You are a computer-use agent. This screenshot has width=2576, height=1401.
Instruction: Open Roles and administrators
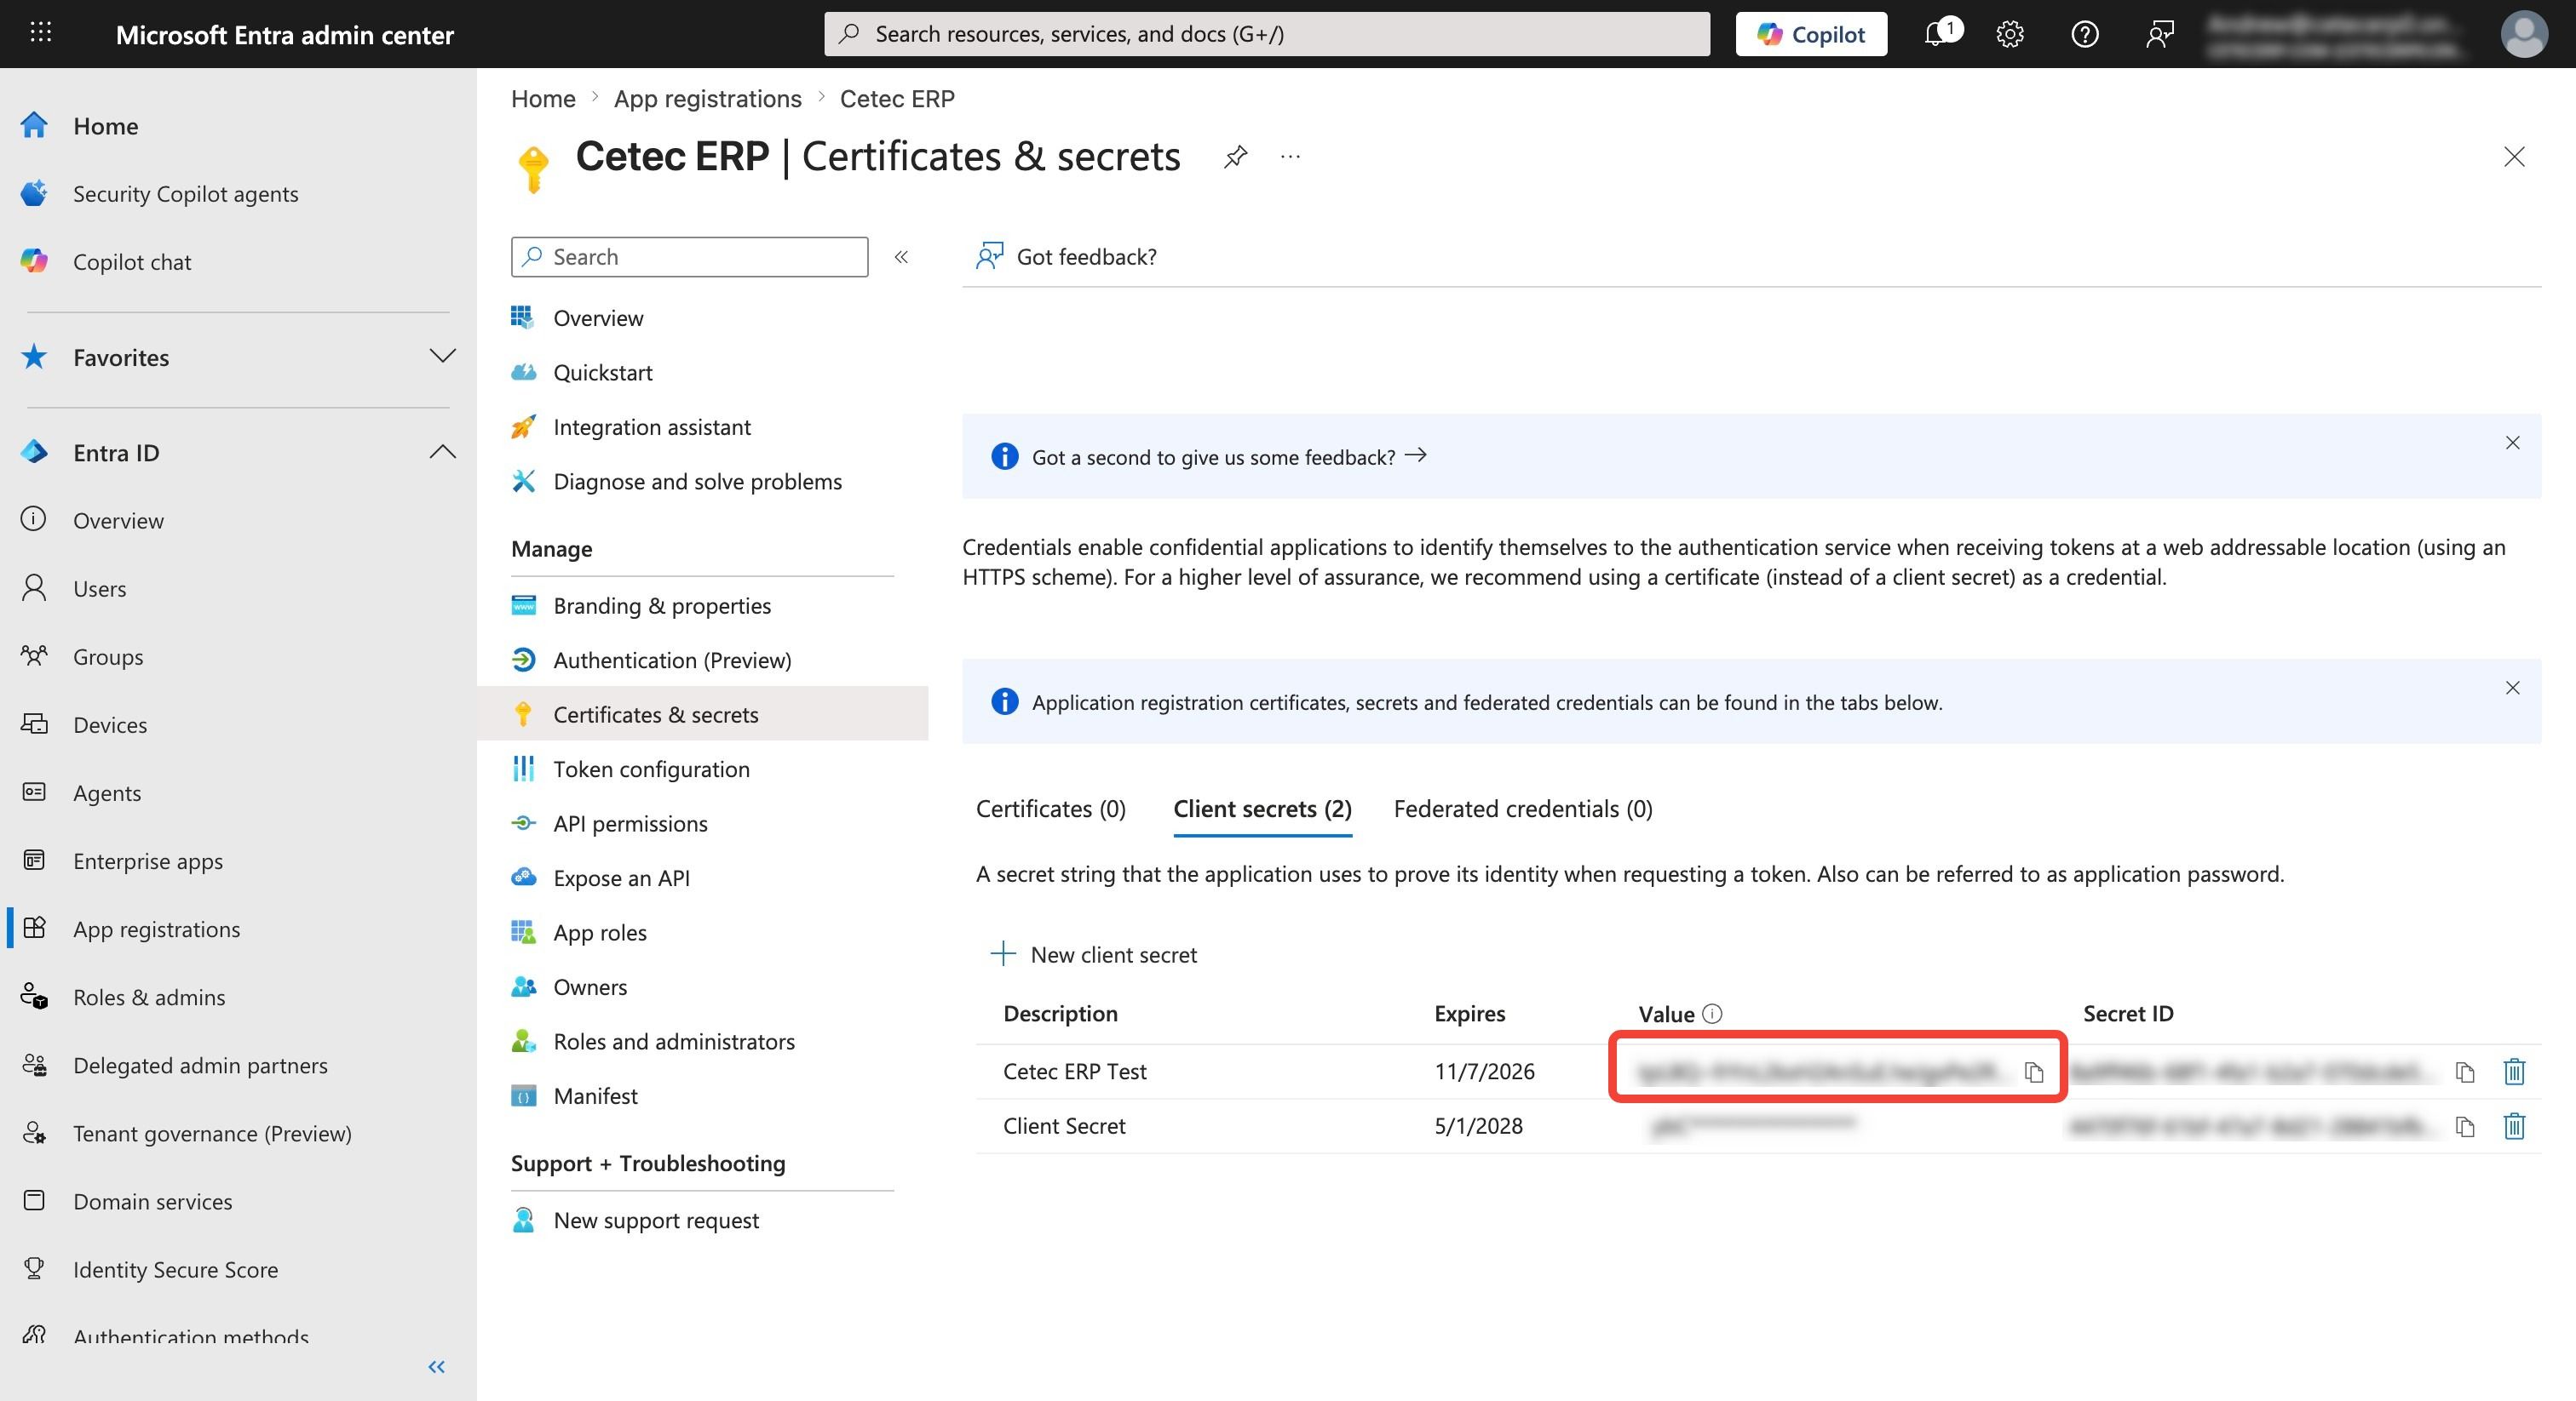(674, 1041)
